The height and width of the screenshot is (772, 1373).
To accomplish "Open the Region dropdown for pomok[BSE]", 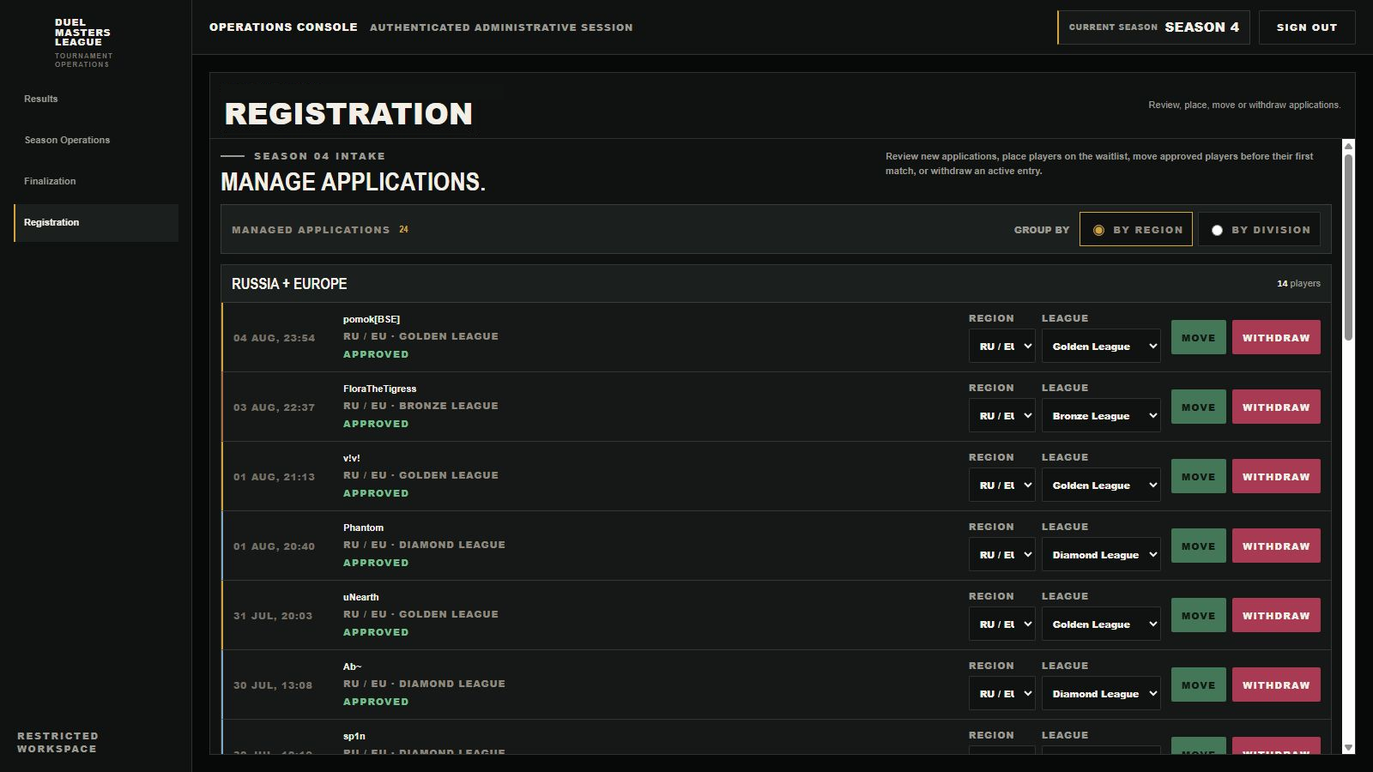I will [1001, 347].
